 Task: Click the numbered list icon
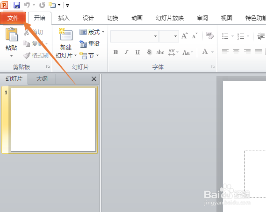(x=241, y=36)
